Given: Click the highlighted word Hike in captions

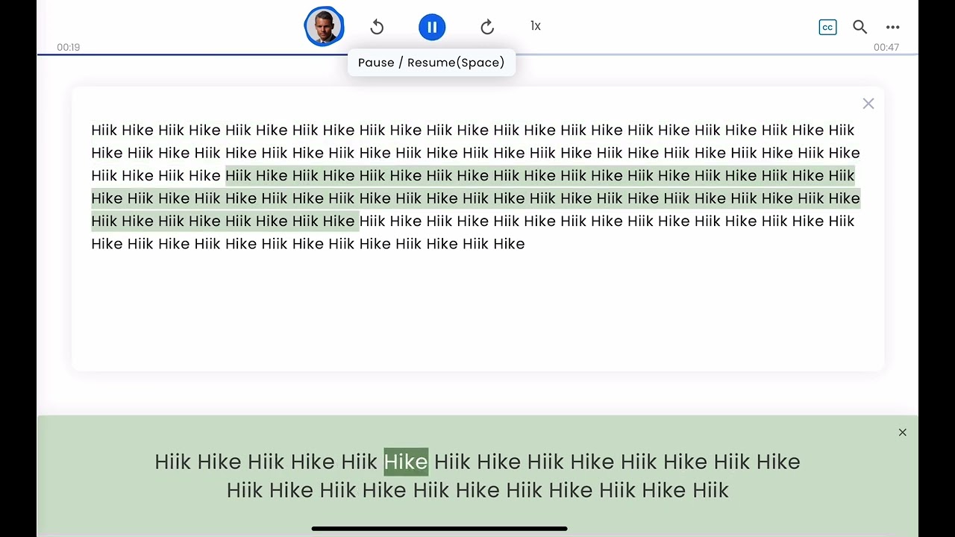Looking at the screenshot, I should (x=406, y=462).
